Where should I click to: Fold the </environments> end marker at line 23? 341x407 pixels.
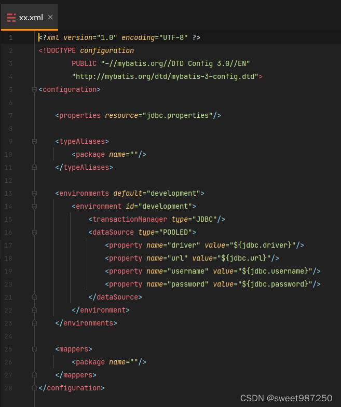coord(34,323)
